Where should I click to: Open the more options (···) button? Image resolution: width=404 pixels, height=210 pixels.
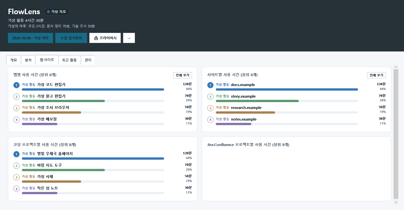pos(129,38)
